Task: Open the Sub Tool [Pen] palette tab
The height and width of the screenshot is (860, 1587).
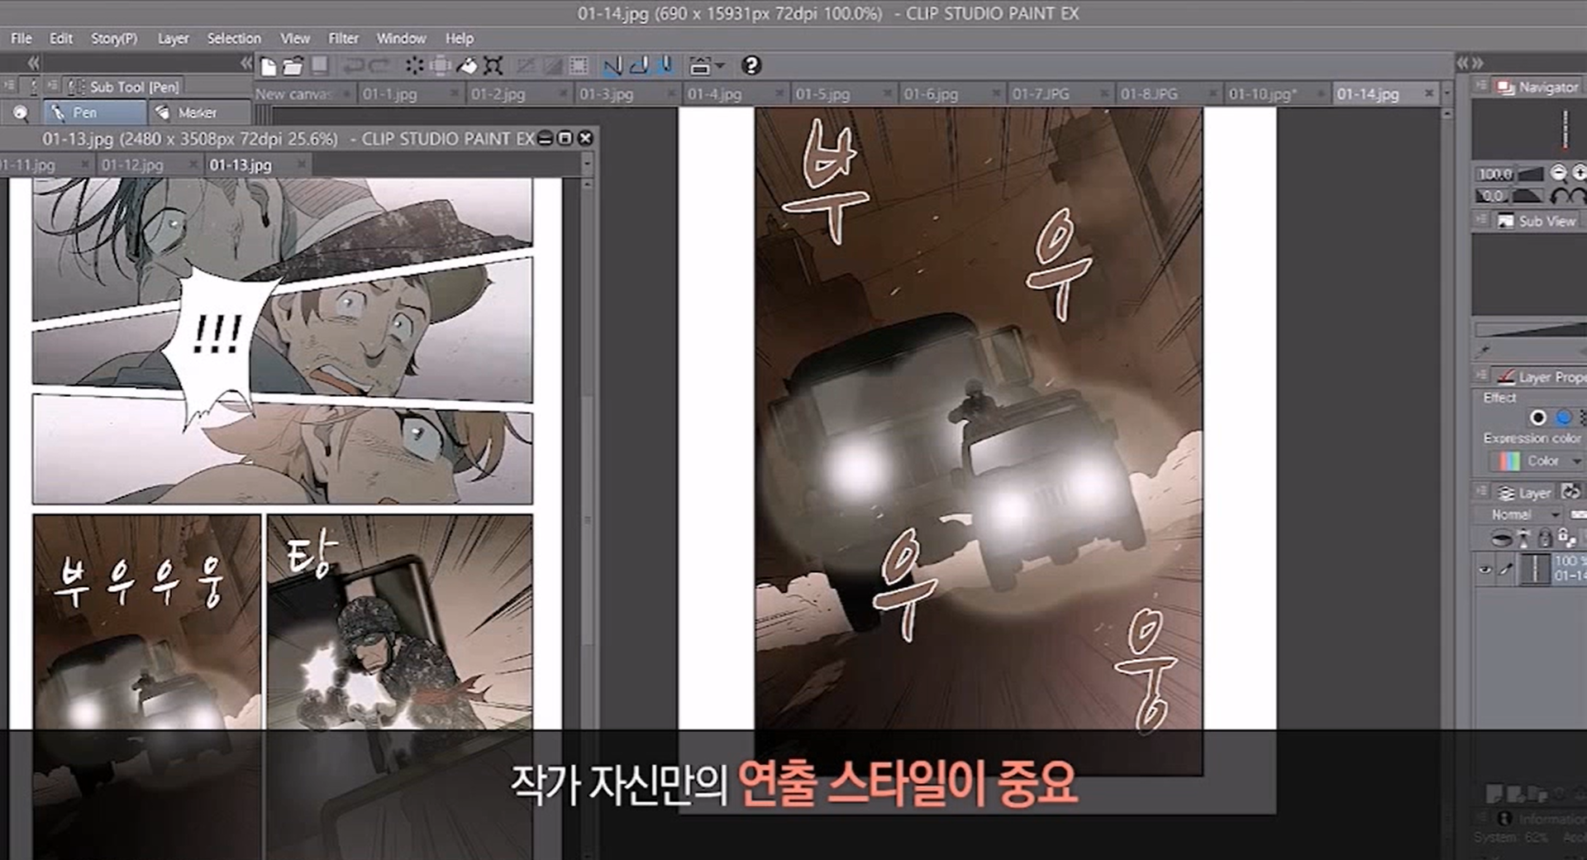Action: 124,86
